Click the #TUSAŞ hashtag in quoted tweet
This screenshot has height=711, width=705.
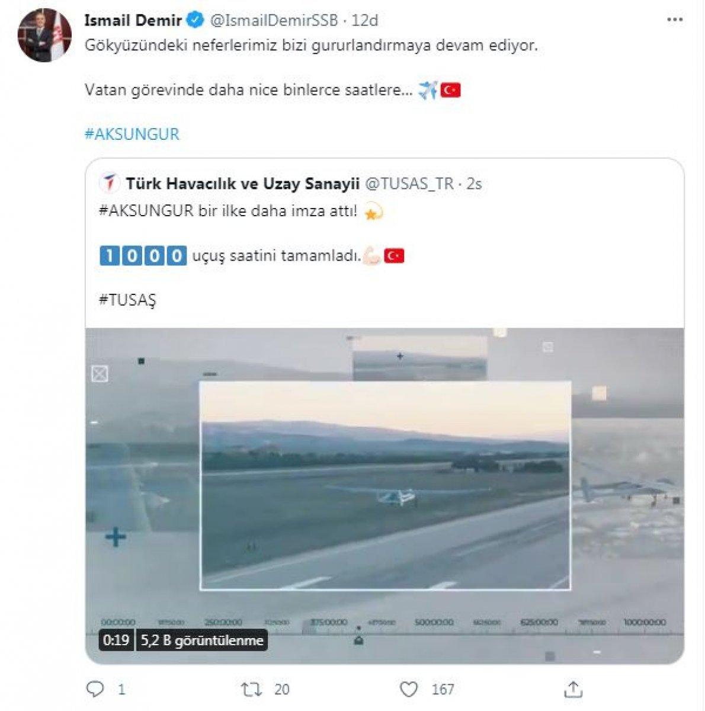pos(127,300)
